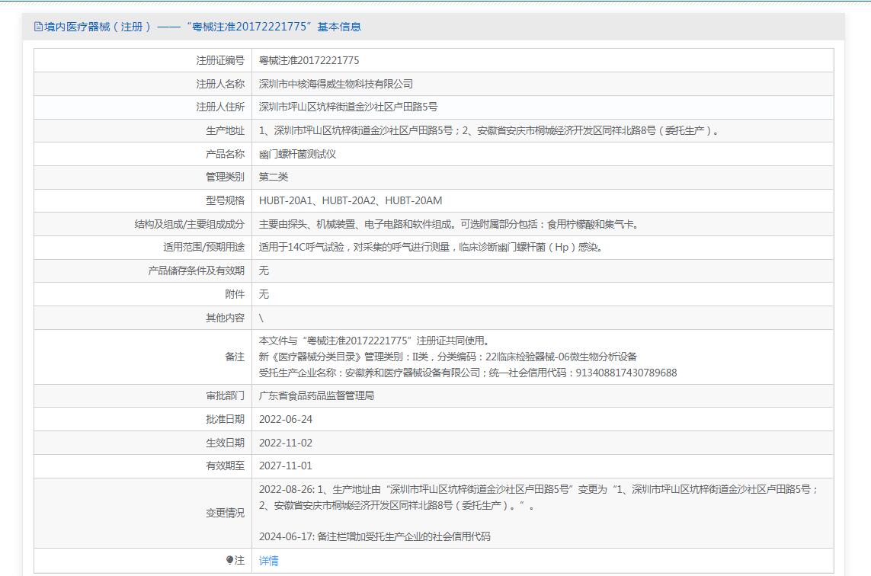Select registration number value 粤械注准20172221775
871x576 pixels.
click(309, 60)
